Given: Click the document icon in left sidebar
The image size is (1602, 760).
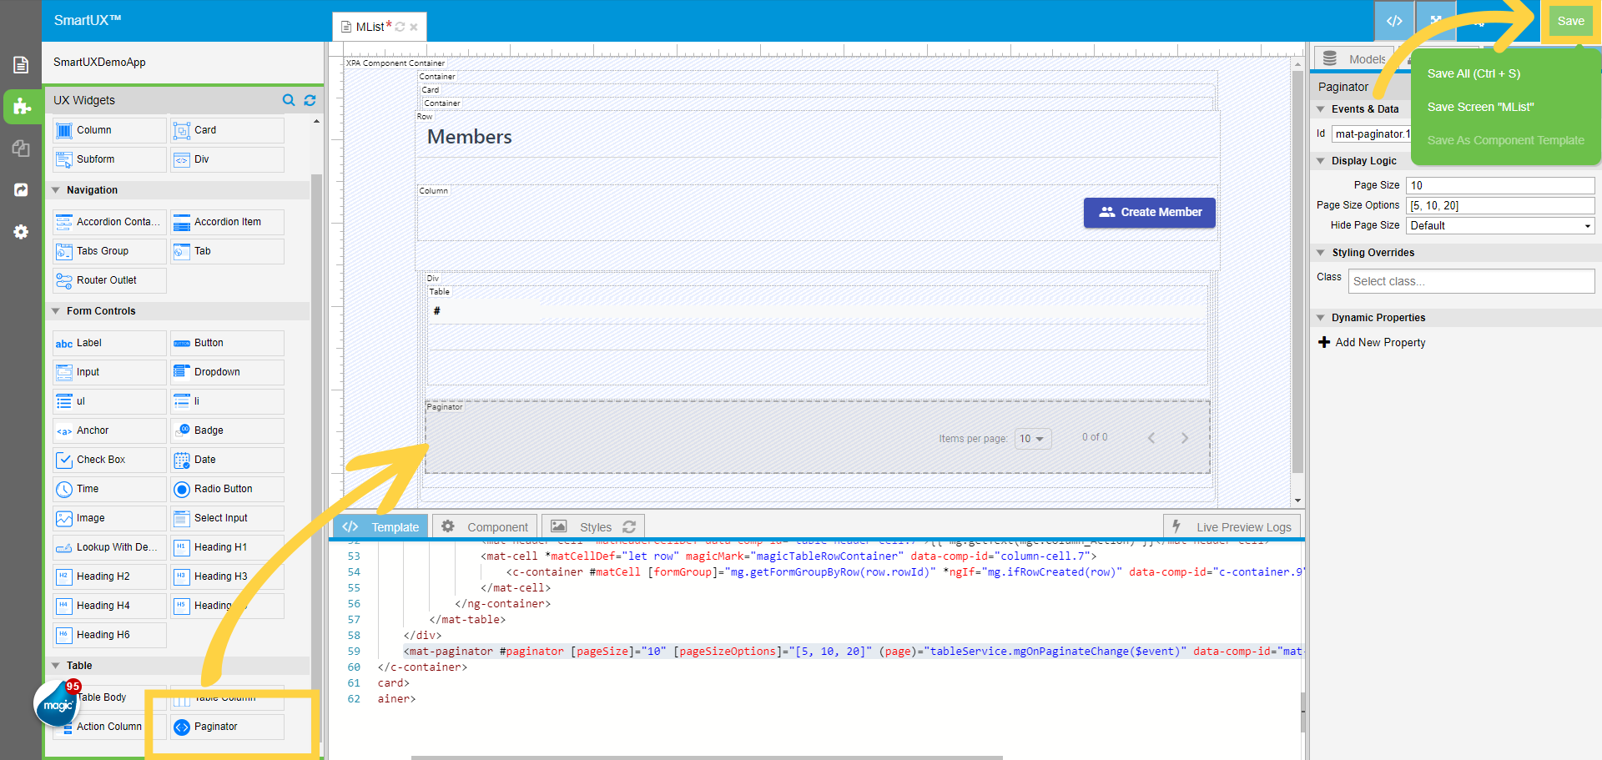Looking at the screenshot, I should (21, 63).
